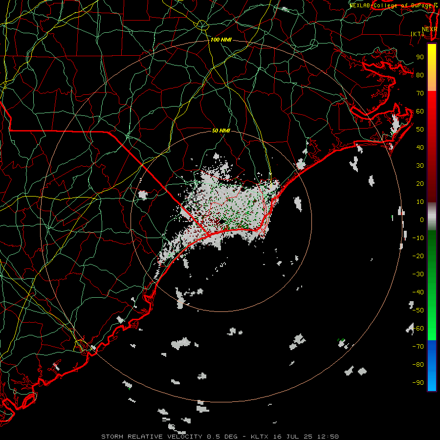The image size is (440, 440).
Task: Click the -50 value on velocity scale
Action: click(418, 310)
